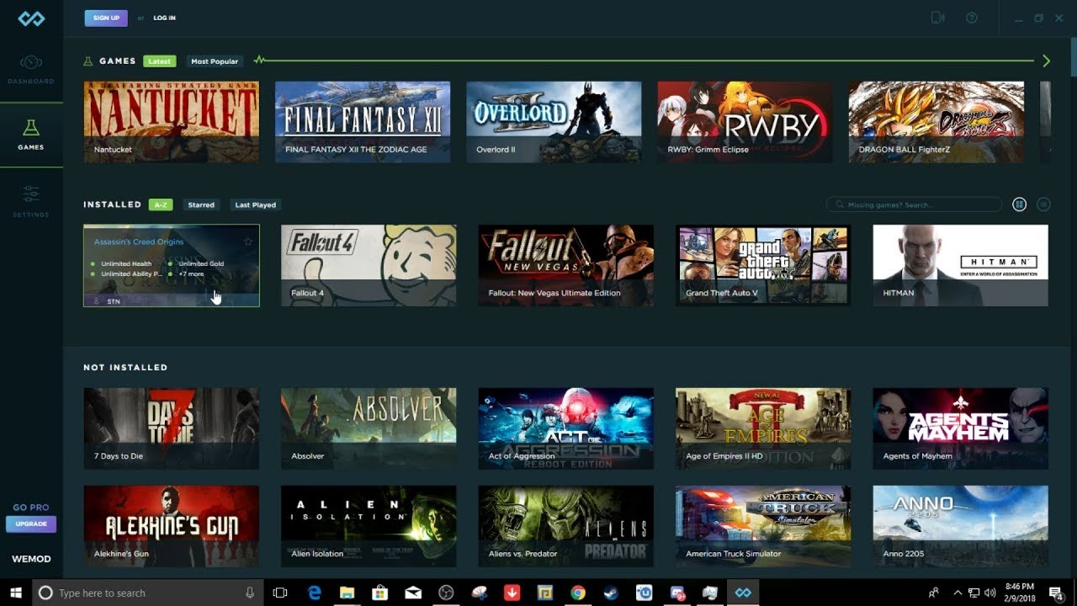Click the volume speaker tray icon
The height and width of the screenshot is (606, 1077).
pos(989,593)
